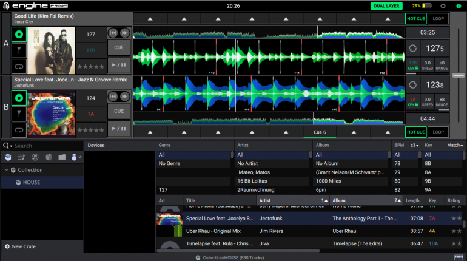Open Deck B pitch RANGE selector
This screenshot has height=261, width=467.
coord(442,102)
